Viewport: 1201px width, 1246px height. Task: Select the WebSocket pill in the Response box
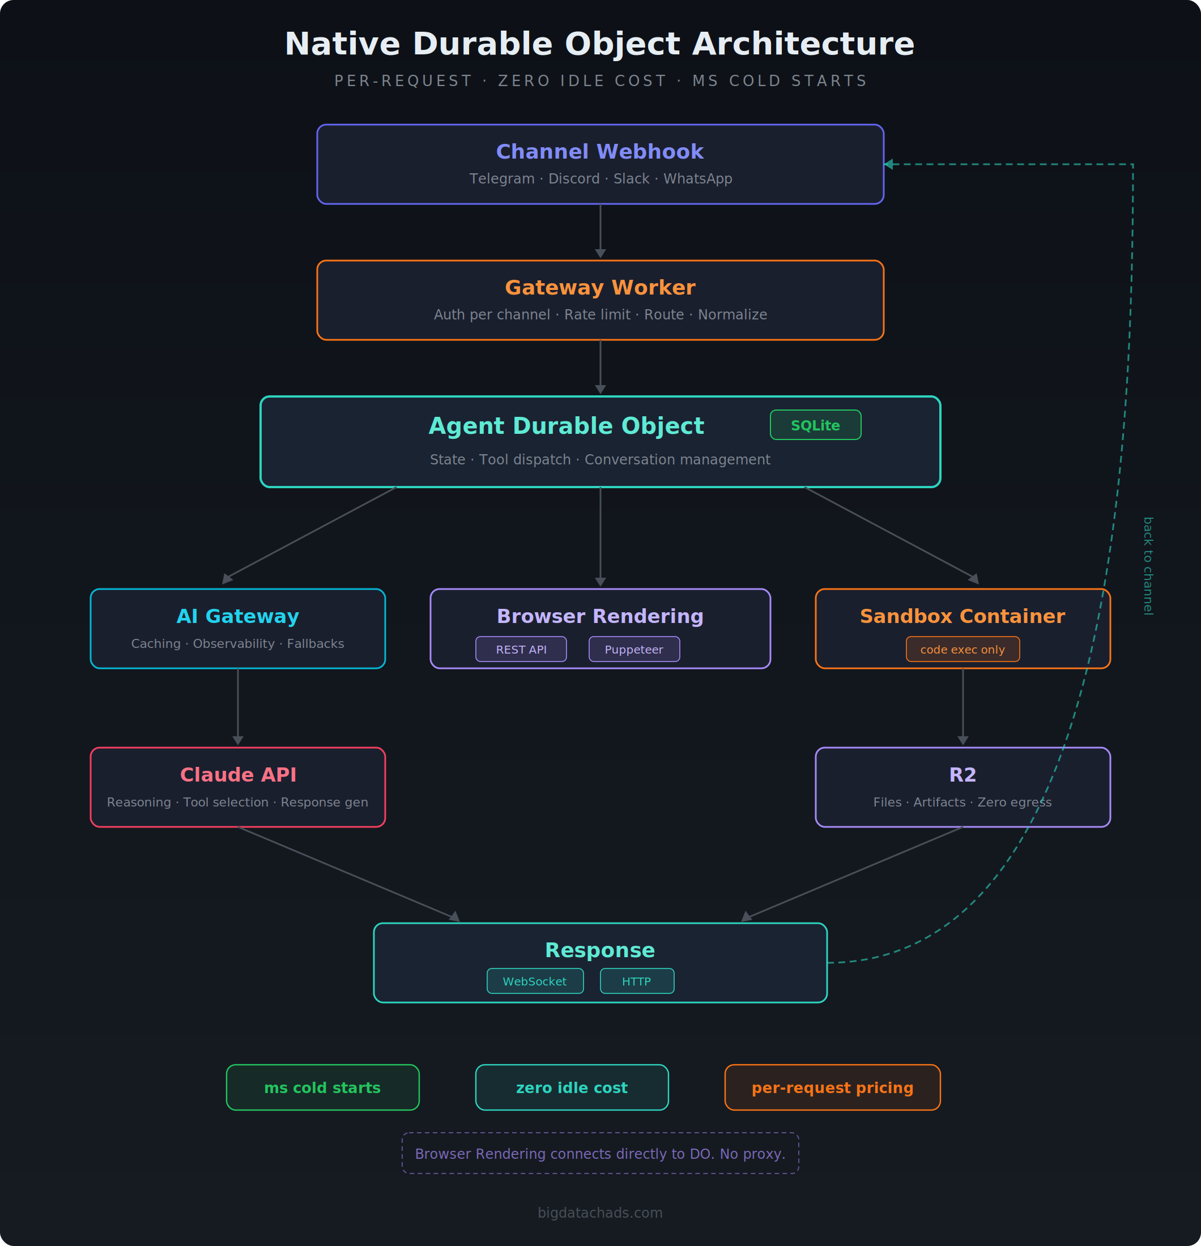pyautogui.click(x=535, y=981)
